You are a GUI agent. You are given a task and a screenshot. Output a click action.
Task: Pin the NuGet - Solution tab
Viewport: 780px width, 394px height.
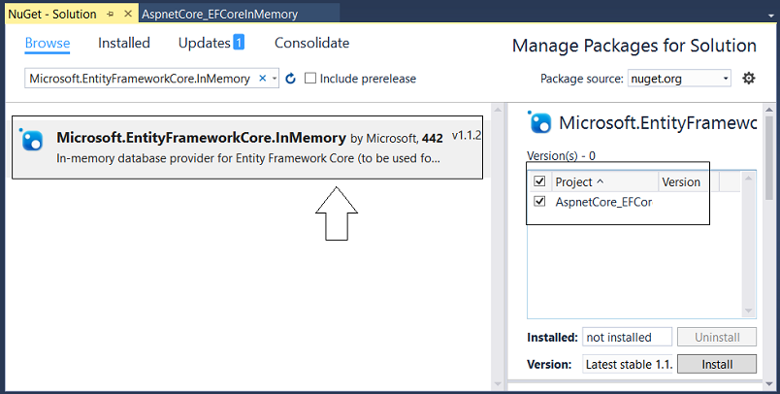(111, 14)
